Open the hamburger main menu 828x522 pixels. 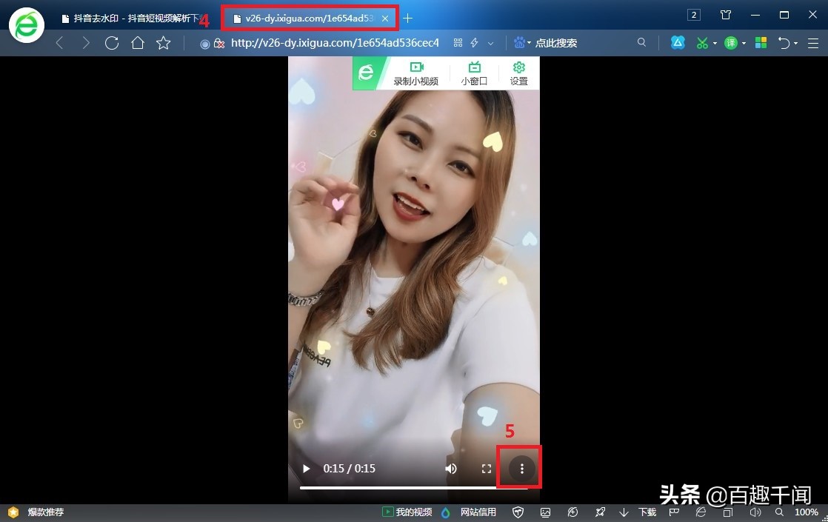point(812,42)
